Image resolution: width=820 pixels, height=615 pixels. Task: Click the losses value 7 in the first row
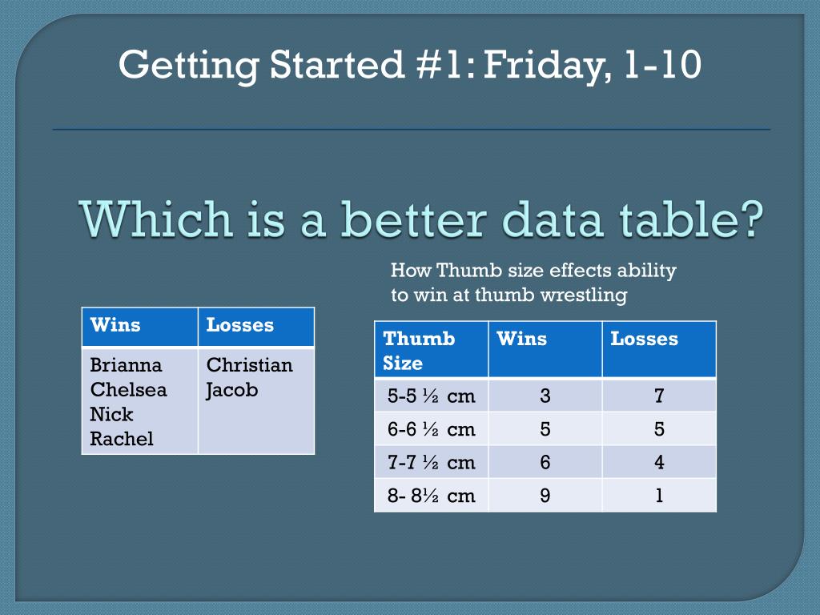pos(660,396)
